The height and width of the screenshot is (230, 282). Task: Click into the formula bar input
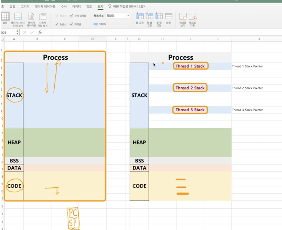[163, 33]
